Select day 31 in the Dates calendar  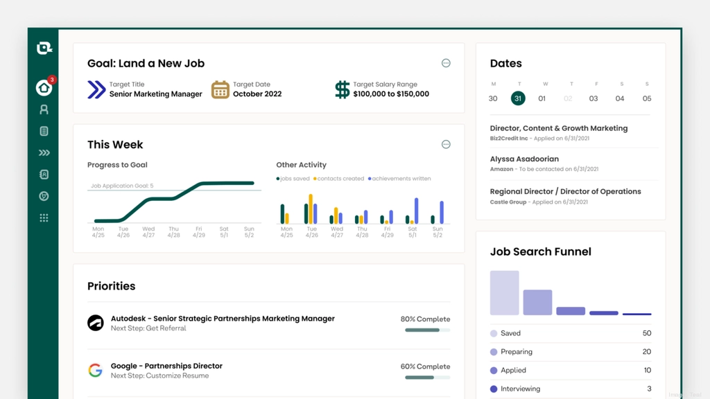(x=518, y=98)
